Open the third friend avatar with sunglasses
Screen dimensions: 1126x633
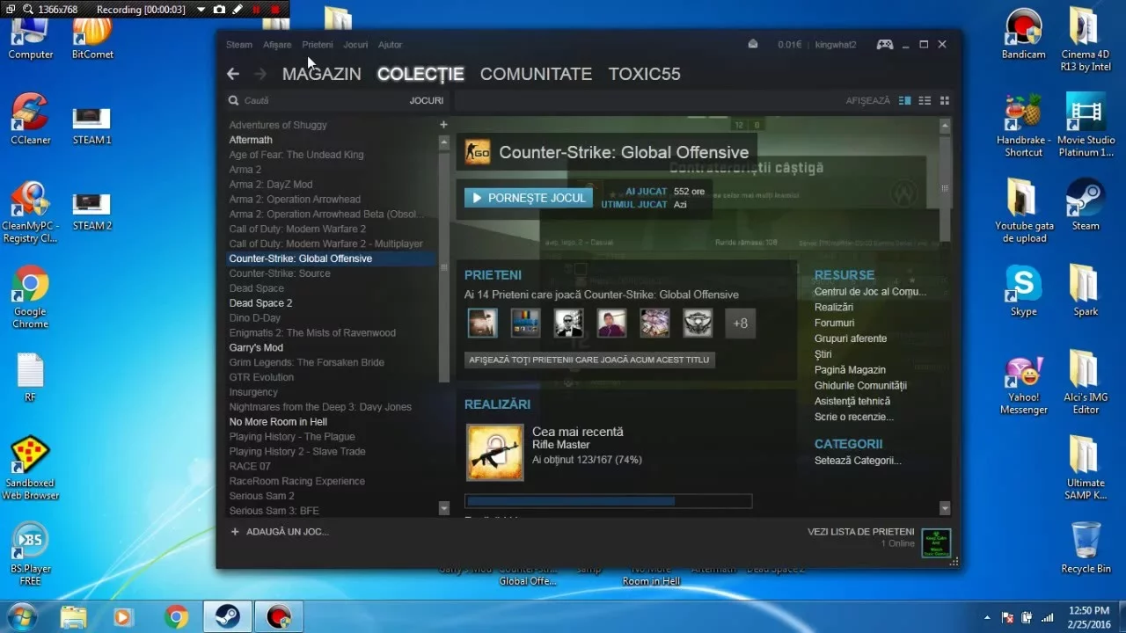(568, 324)
